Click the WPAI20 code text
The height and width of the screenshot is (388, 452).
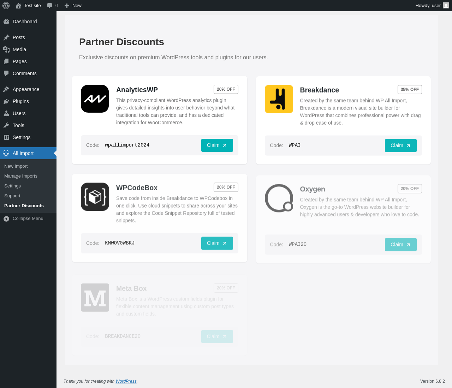pyautogui.click(x=297, y=244)
